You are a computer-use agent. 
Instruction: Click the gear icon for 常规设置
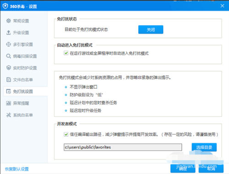click(x=9, y=21)
